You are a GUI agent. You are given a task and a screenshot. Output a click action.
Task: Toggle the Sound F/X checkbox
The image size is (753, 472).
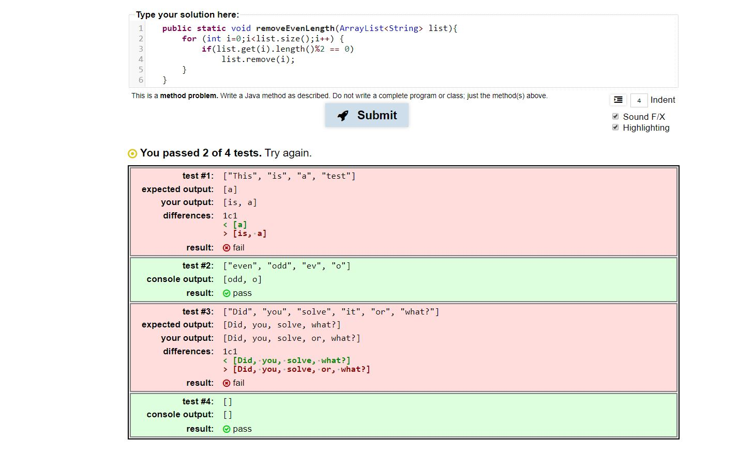pyautogui.click(x=615, y=116)
